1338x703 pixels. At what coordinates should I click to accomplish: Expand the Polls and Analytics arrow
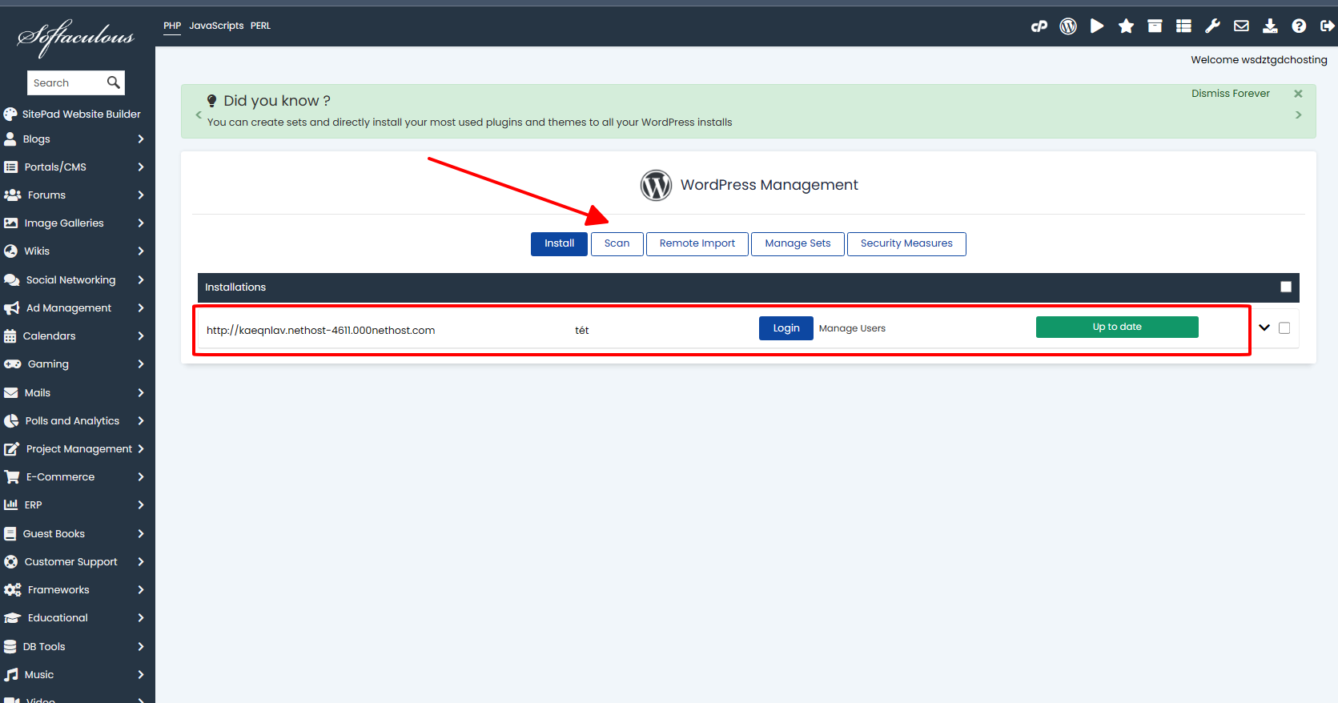coord(141,420)
